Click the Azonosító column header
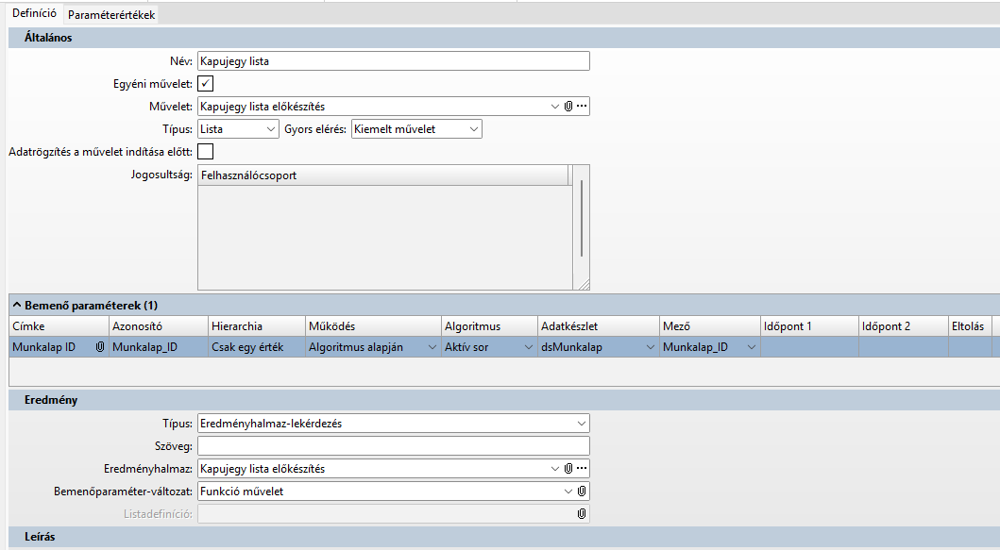This screenshot has height=550, width=1000. click(x=158, y=326)
